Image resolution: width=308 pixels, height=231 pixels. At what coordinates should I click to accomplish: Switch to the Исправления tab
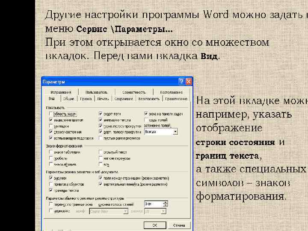tap(61, 92)
